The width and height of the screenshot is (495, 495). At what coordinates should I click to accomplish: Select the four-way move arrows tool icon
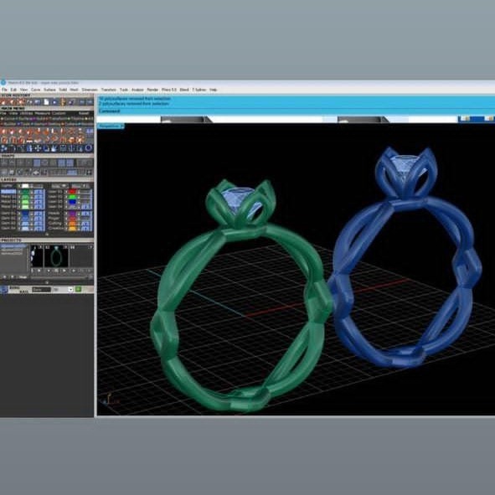38,148
